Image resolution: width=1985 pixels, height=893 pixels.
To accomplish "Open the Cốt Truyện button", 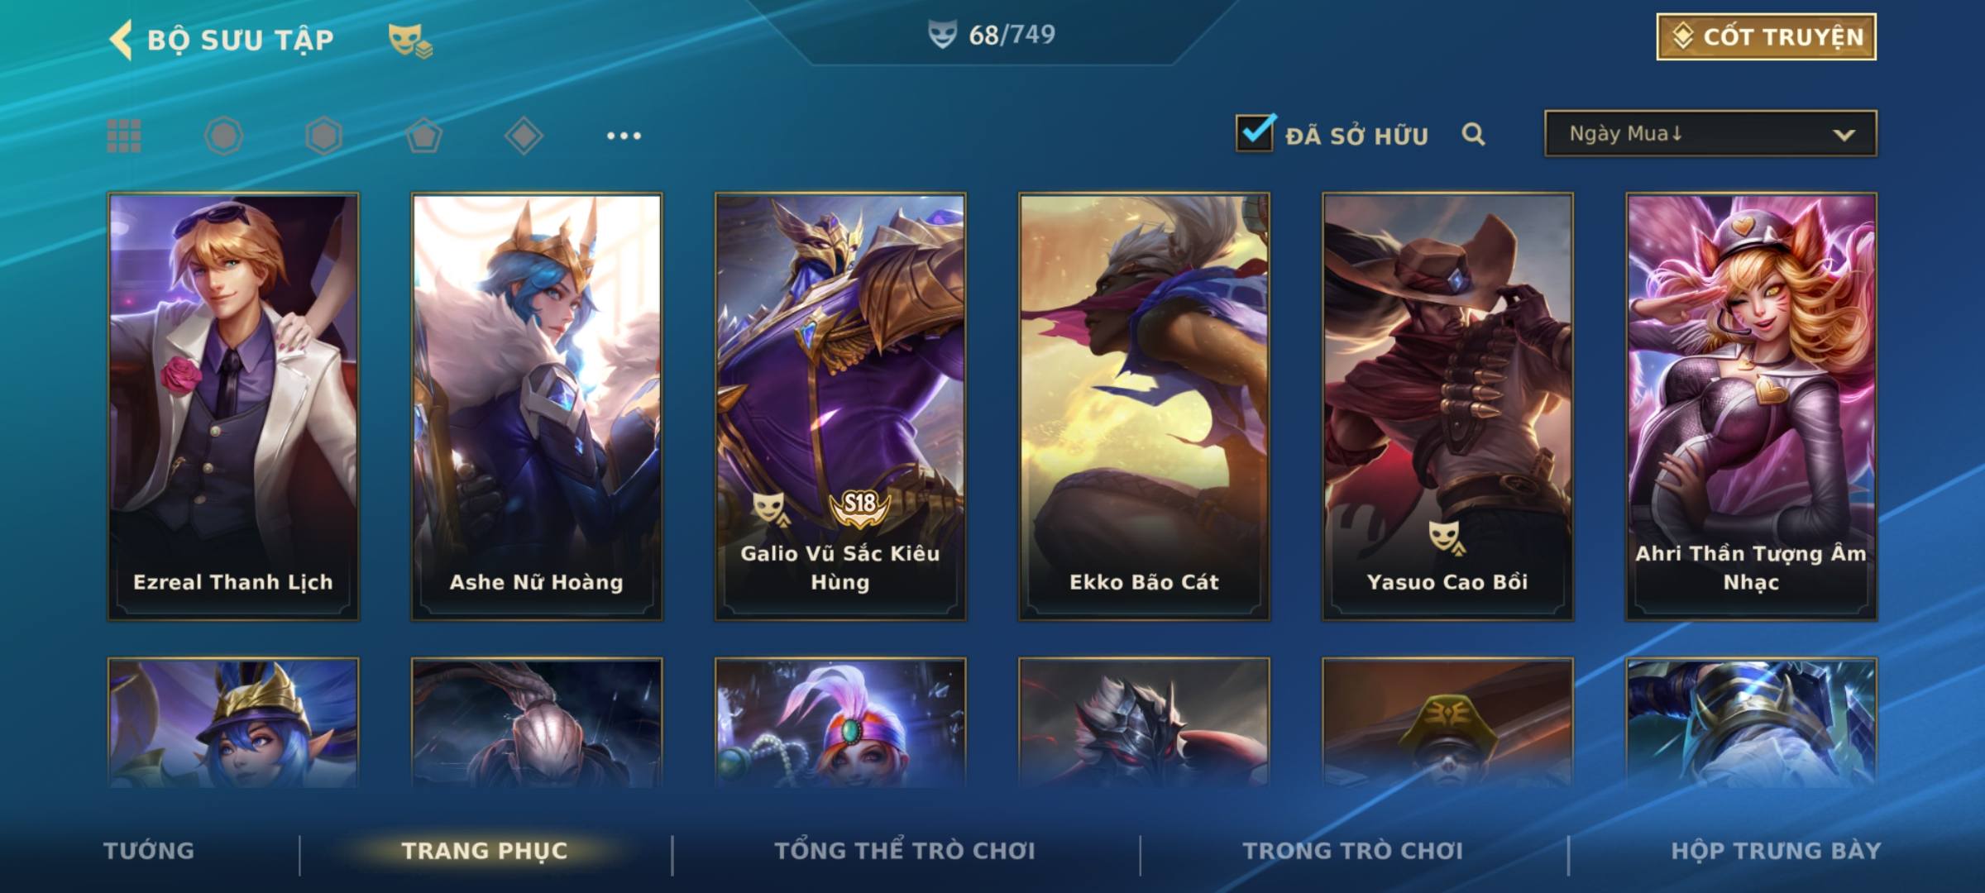I will [x=1766, y=36].
